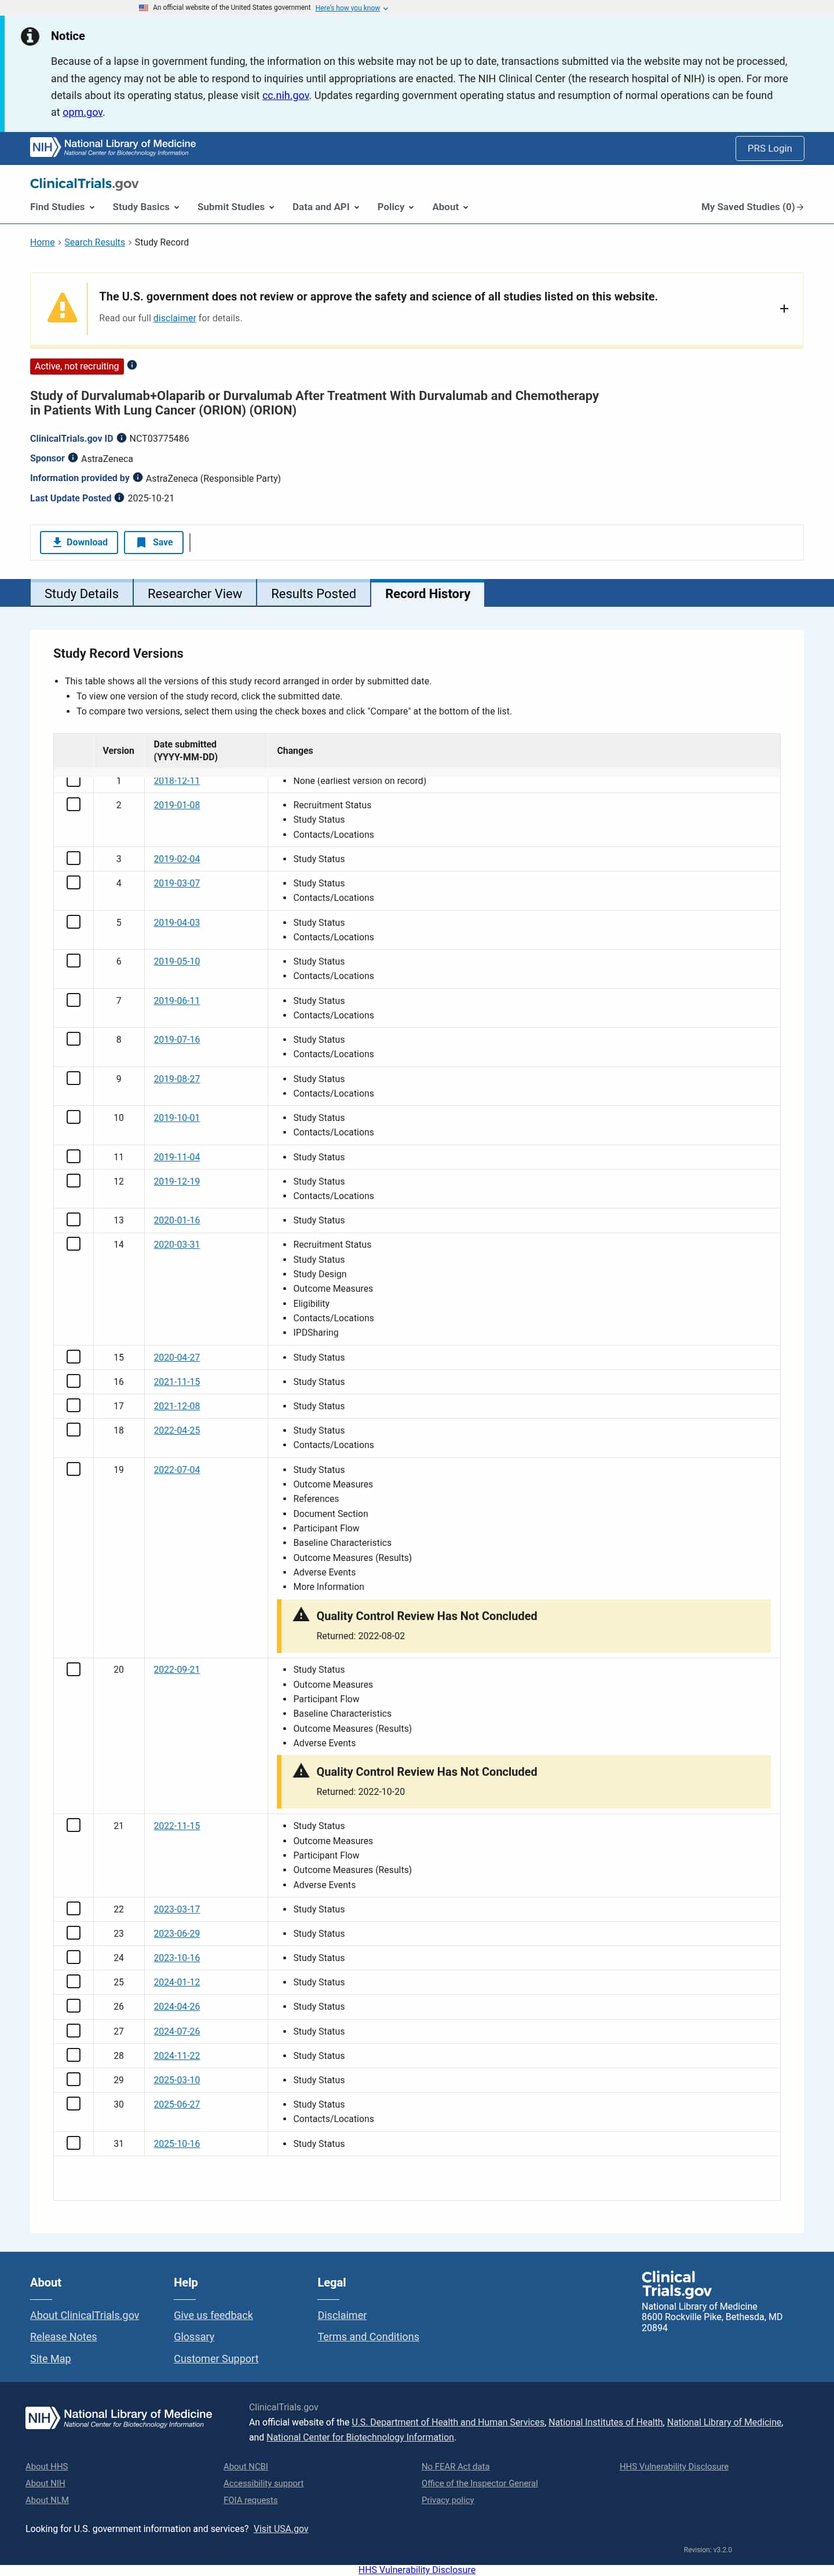The width and height of the screenshot is (834, 2576).
Task: Click the warning icon for version 20 quality control notice
Action: (301, 1770)
